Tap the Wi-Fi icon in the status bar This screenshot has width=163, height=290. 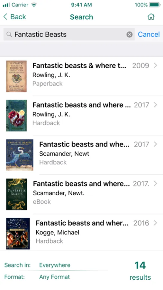(34, 5)
